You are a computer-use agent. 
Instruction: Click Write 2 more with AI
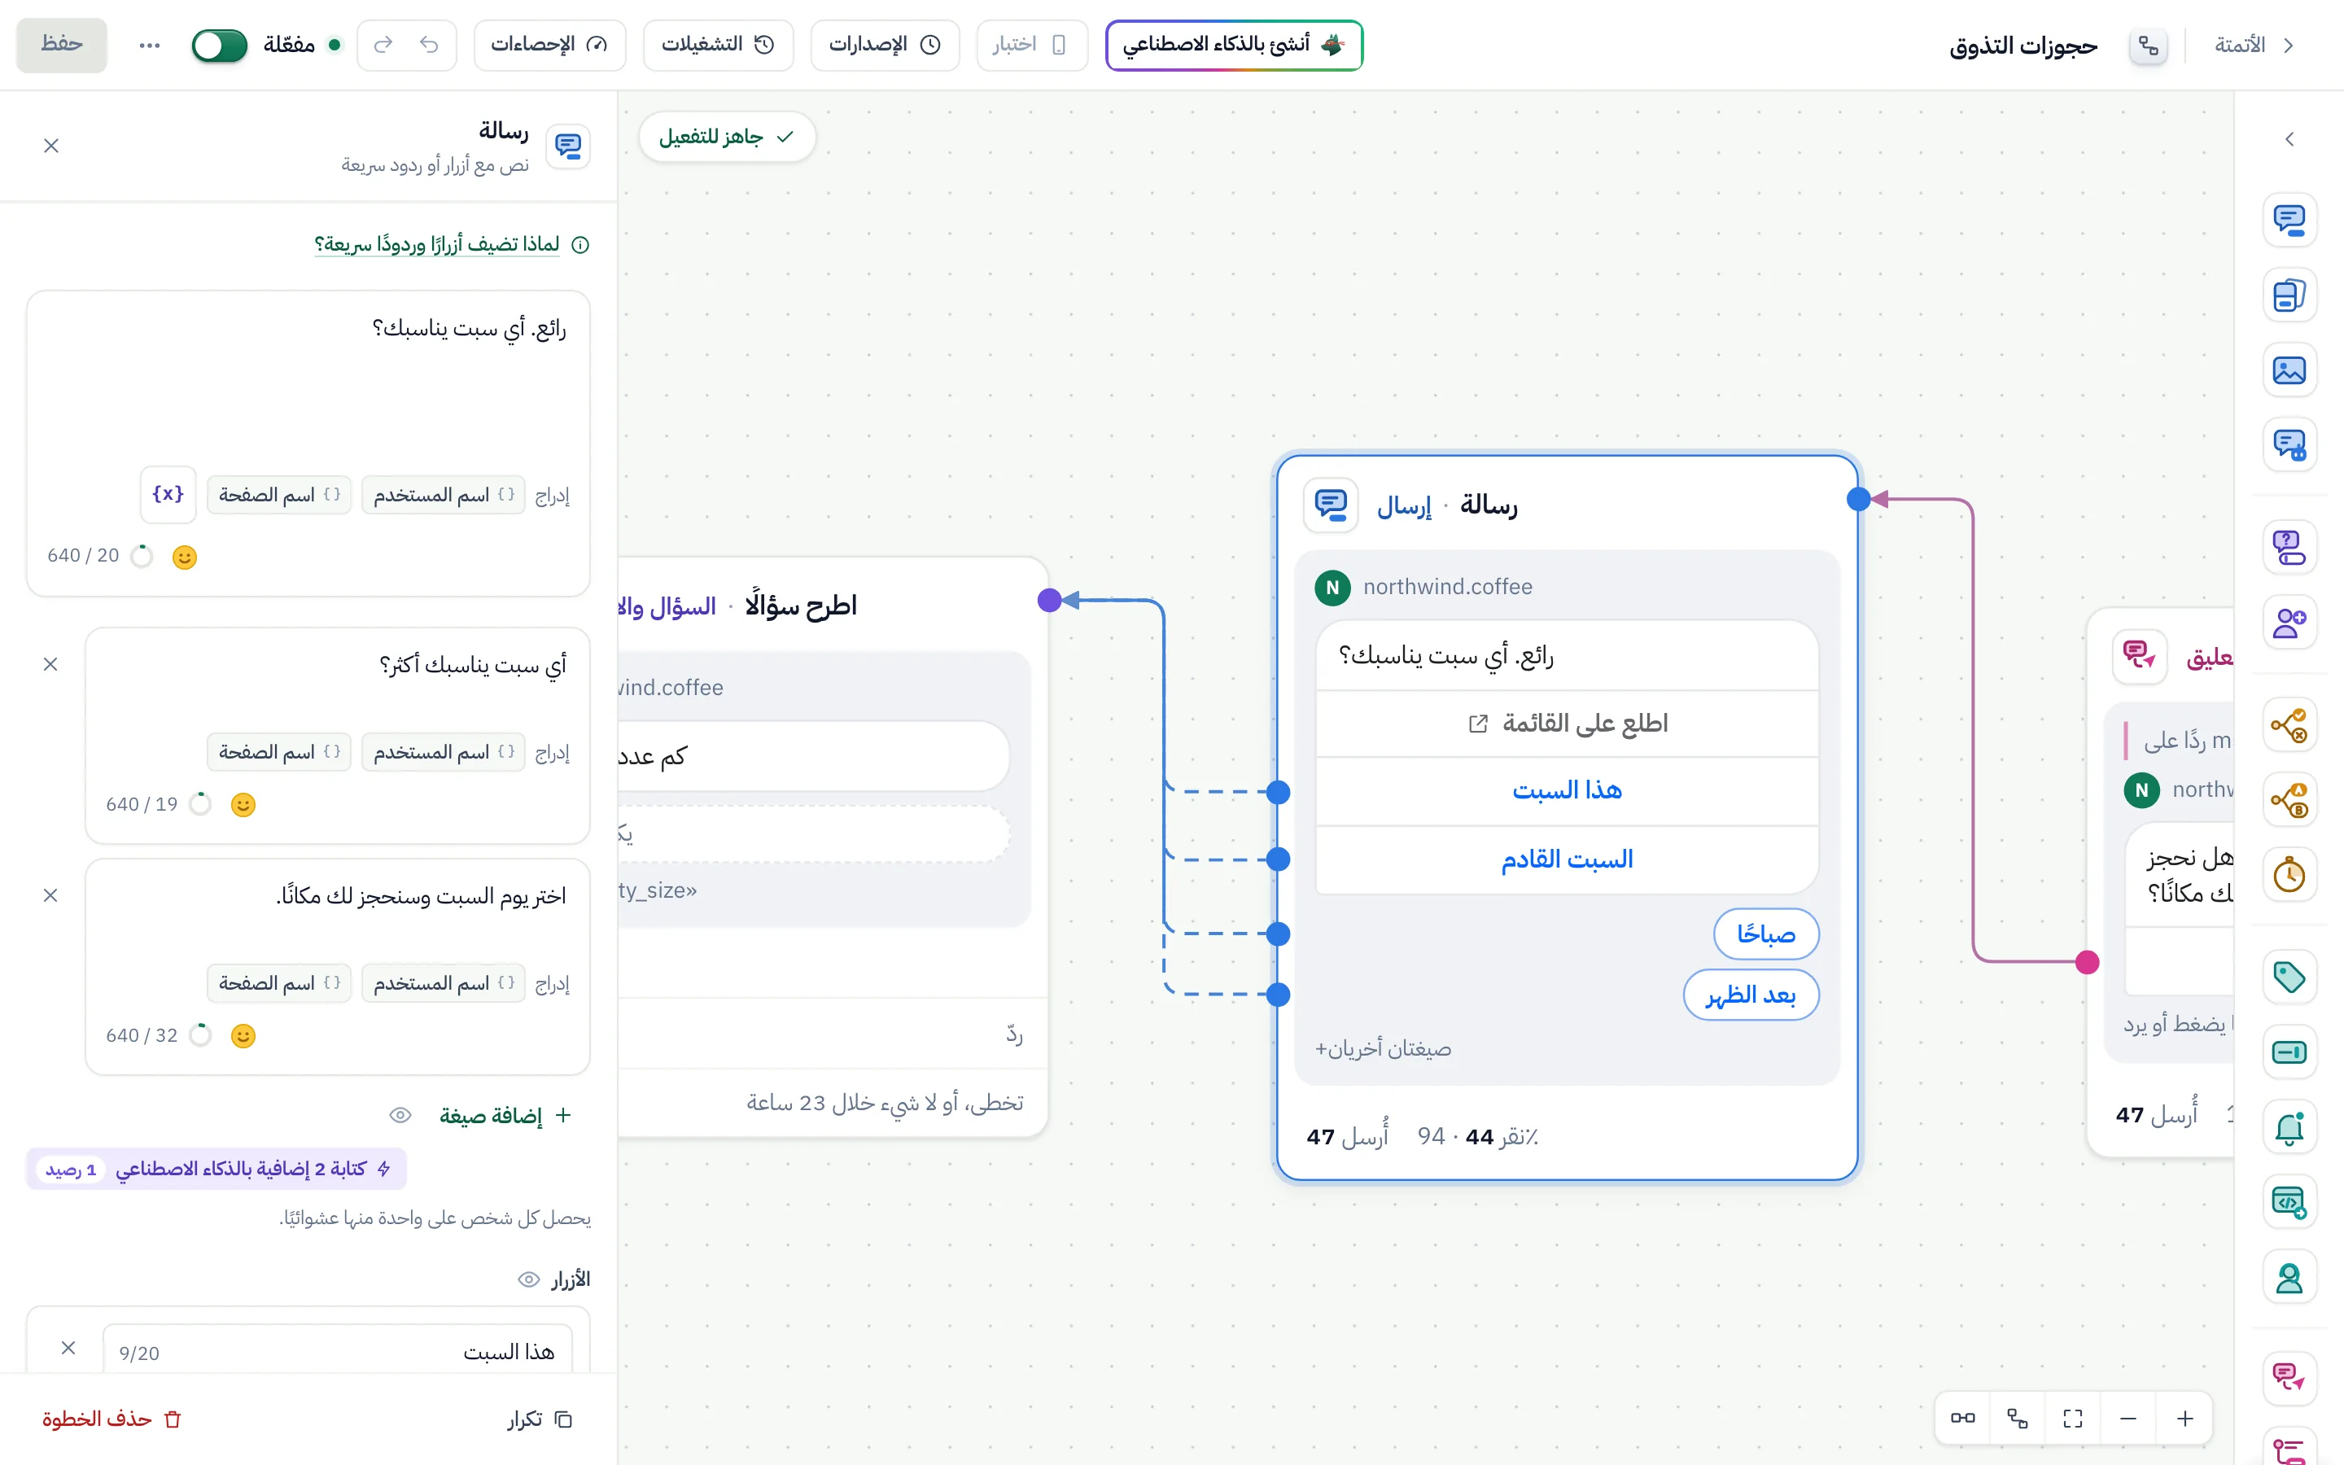coord(216,1169)
